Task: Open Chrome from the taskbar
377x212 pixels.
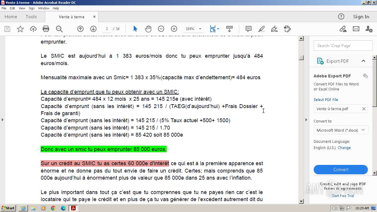Action: pos(53,208)
